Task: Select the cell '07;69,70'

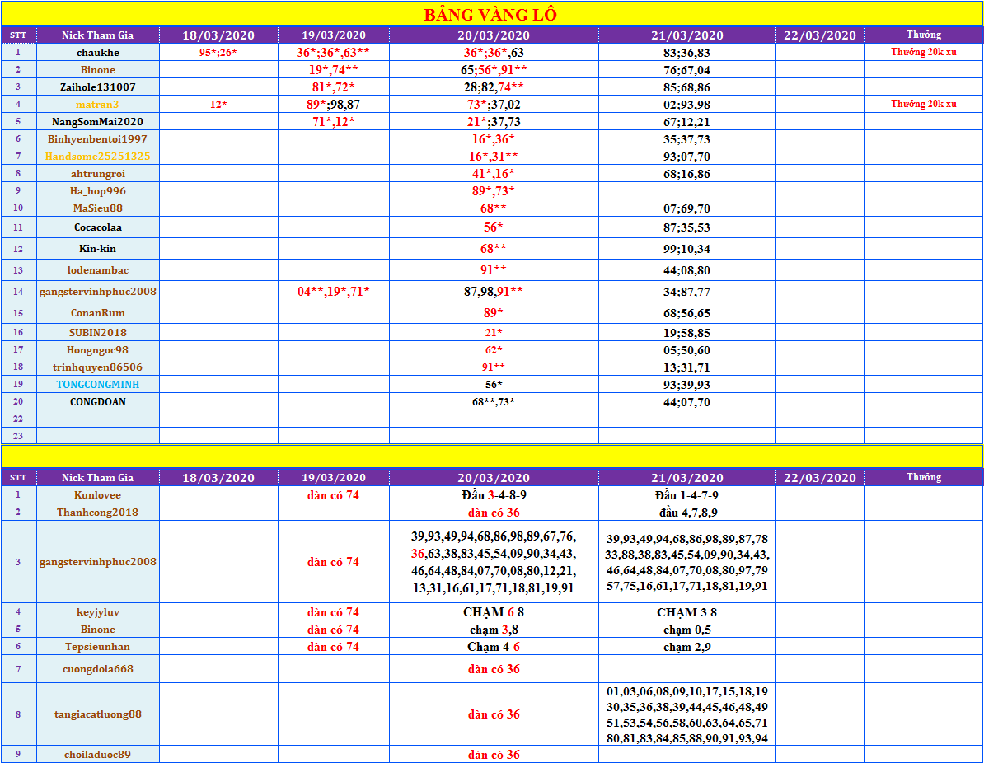Action: click(686, 208)
